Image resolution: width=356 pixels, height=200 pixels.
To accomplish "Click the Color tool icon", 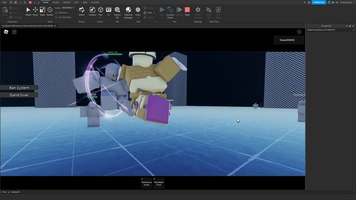I will click(138, 10).
